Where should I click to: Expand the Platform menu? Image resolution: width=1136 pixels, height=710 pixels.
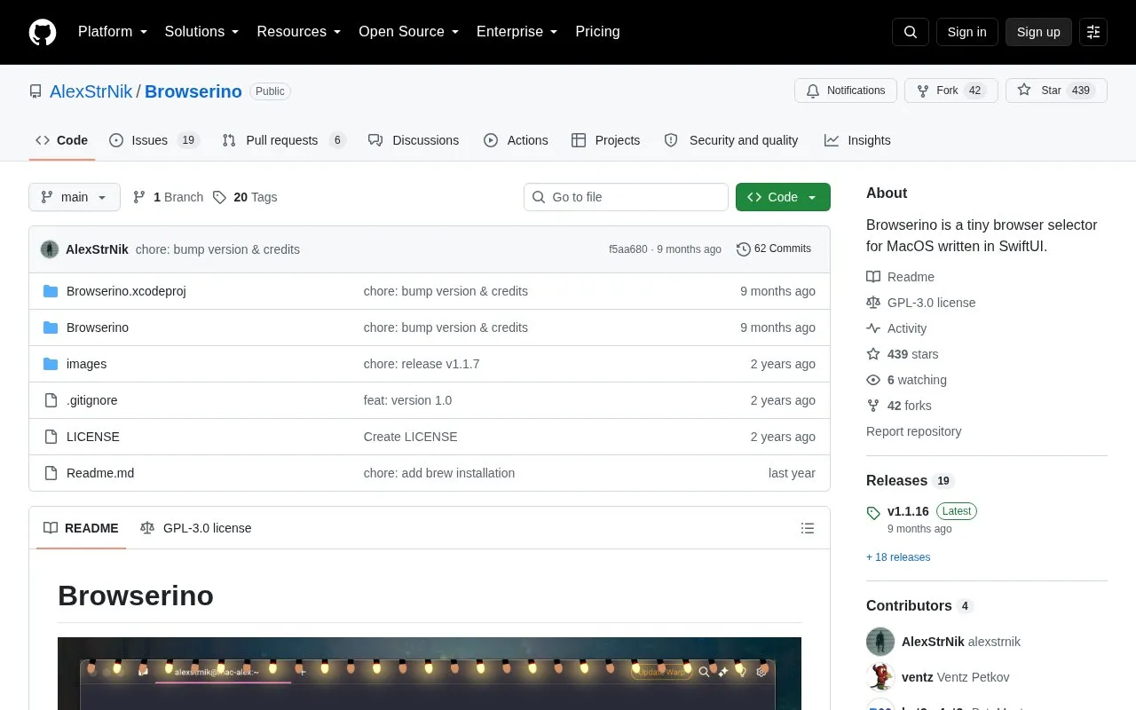(x=113, y=32)
